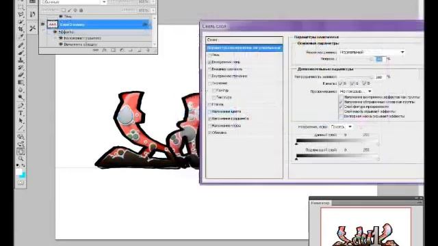This screenshot has height=246, width=438.
Task: Select the Eyedropper tool
Action: click(x=21, y=36)
